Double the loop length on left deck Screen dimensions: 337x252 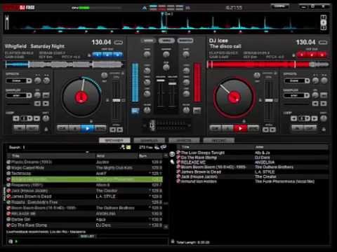[37, 118]
